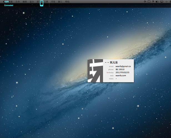The image size is (171, 138).
Task: Open the 工具 menu
Action: point(46,2)
